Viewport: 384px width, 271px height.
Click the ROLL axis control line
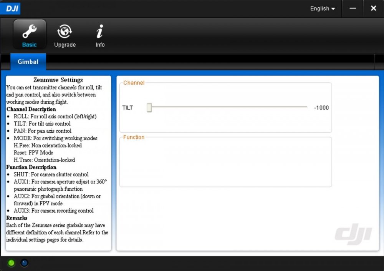[x=55, y=116]
